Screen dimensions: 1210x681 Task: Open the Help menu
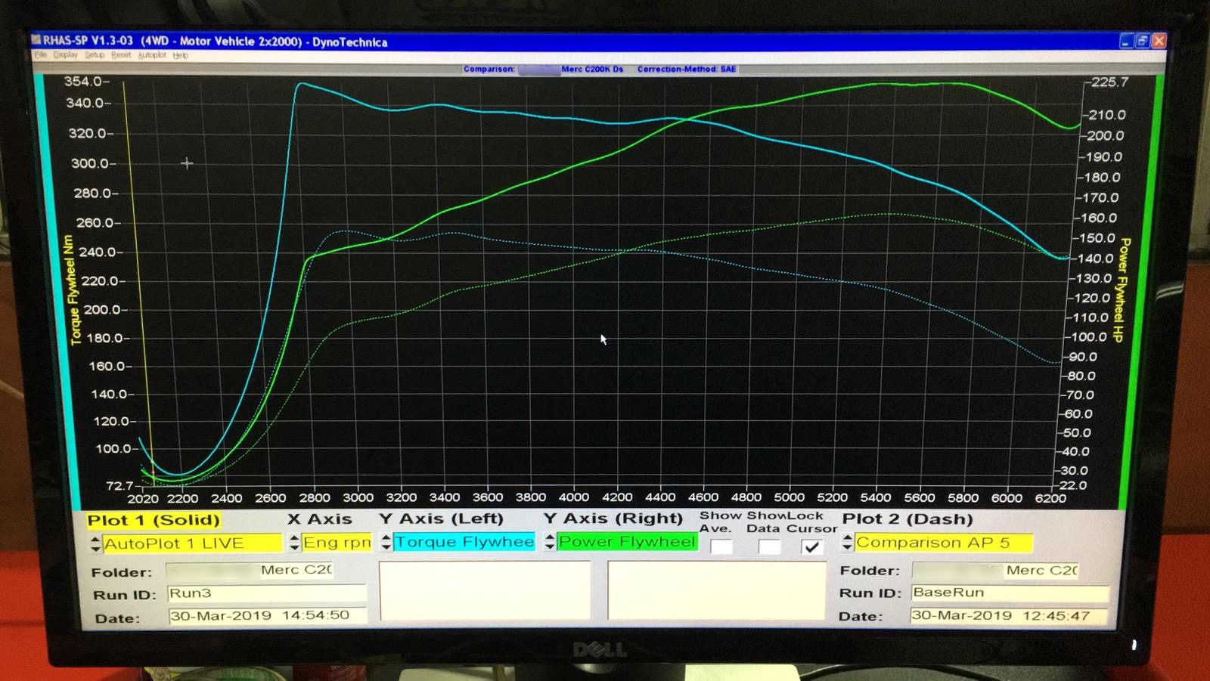pos(180,55)
